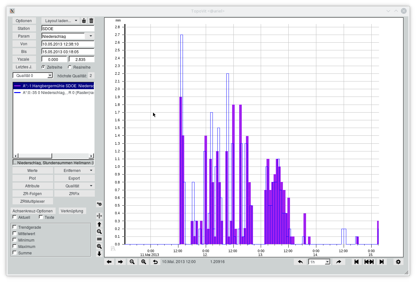Click the delete layout trash icon

pyautogui.click(x=91, y=21)
